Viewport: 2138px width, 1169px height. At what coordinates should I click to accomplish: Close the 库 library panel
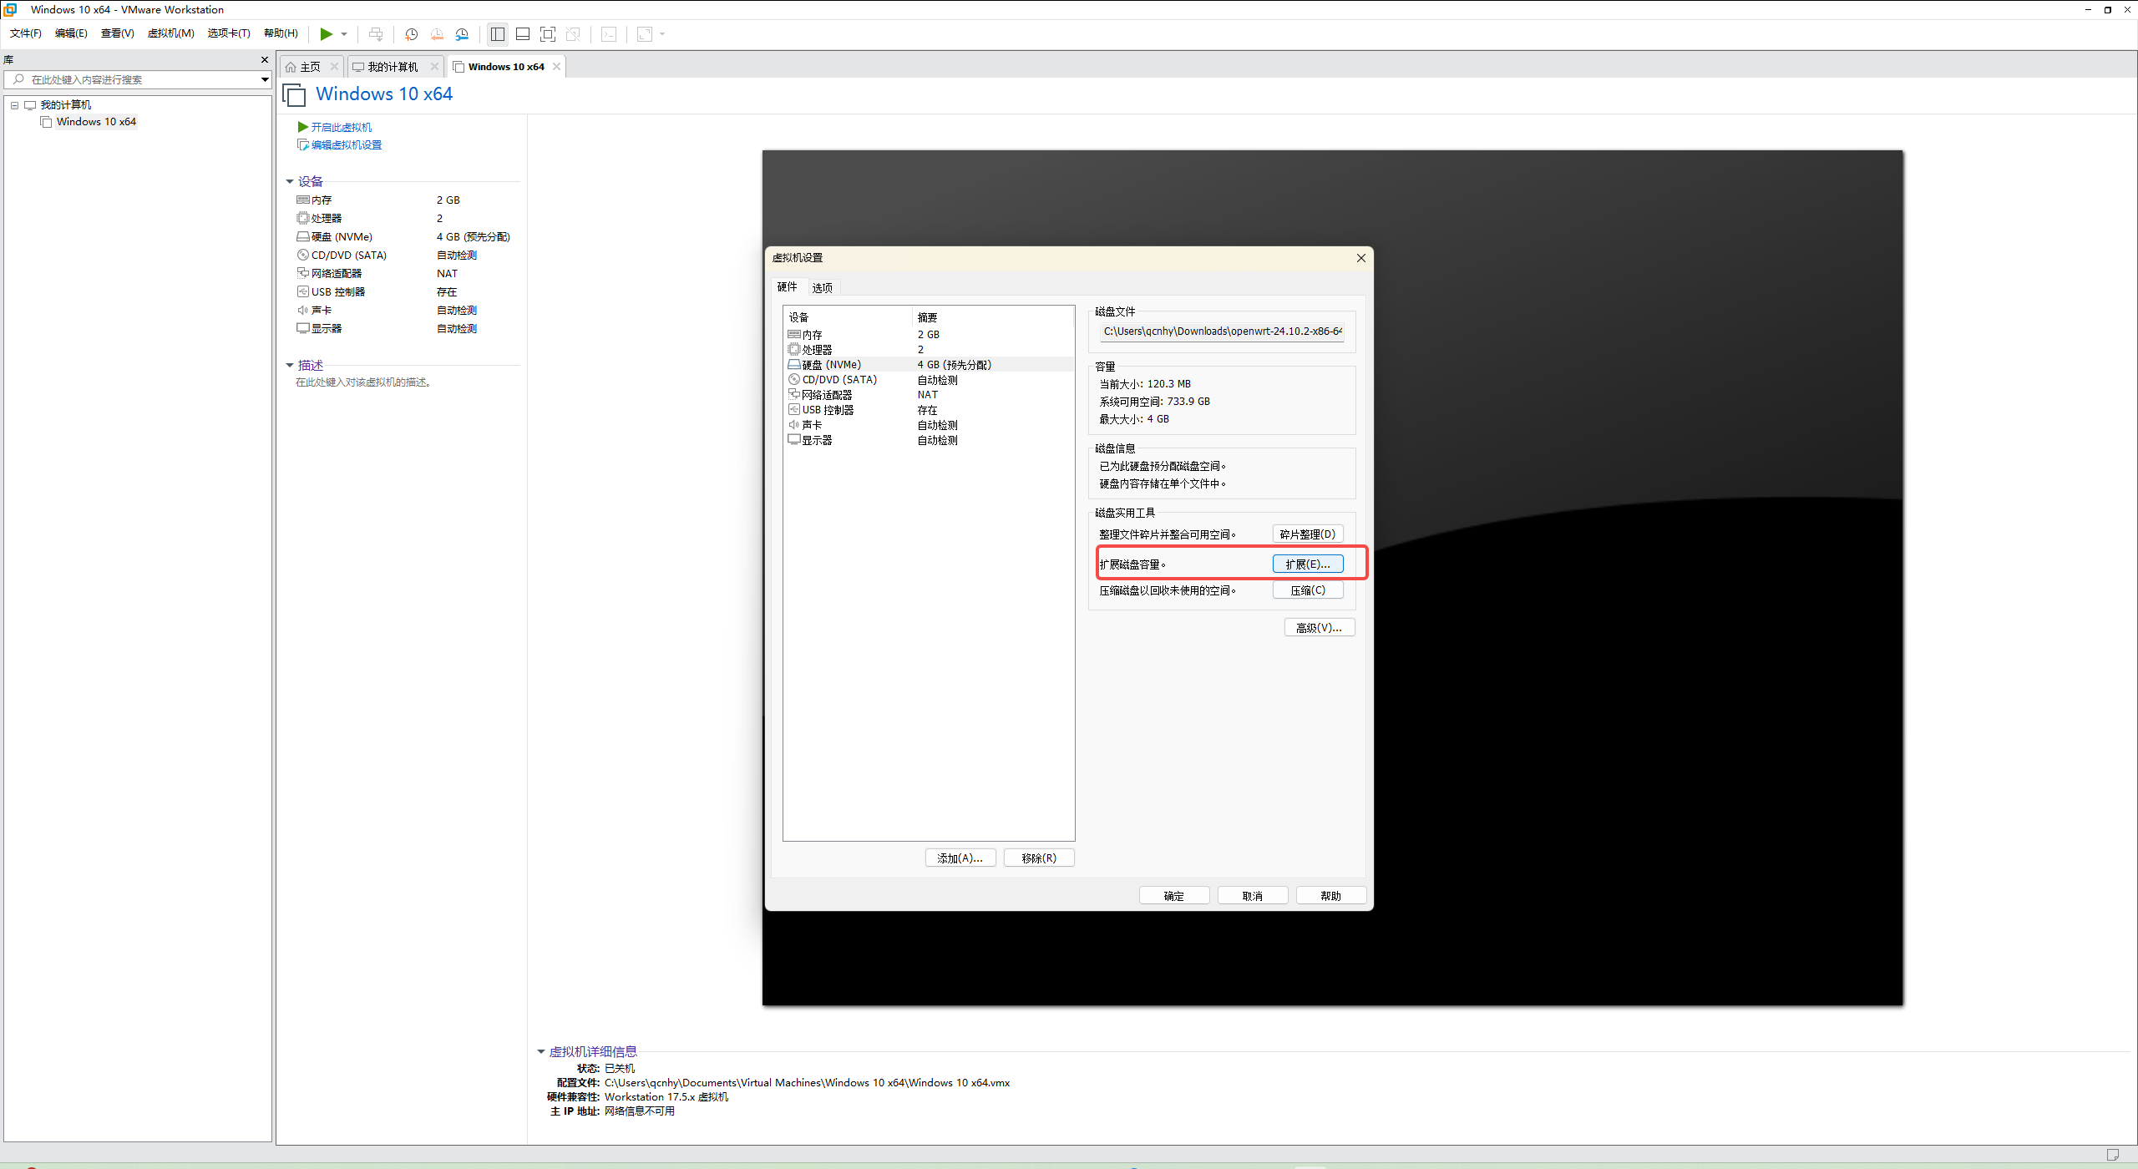tap(265, 60)
